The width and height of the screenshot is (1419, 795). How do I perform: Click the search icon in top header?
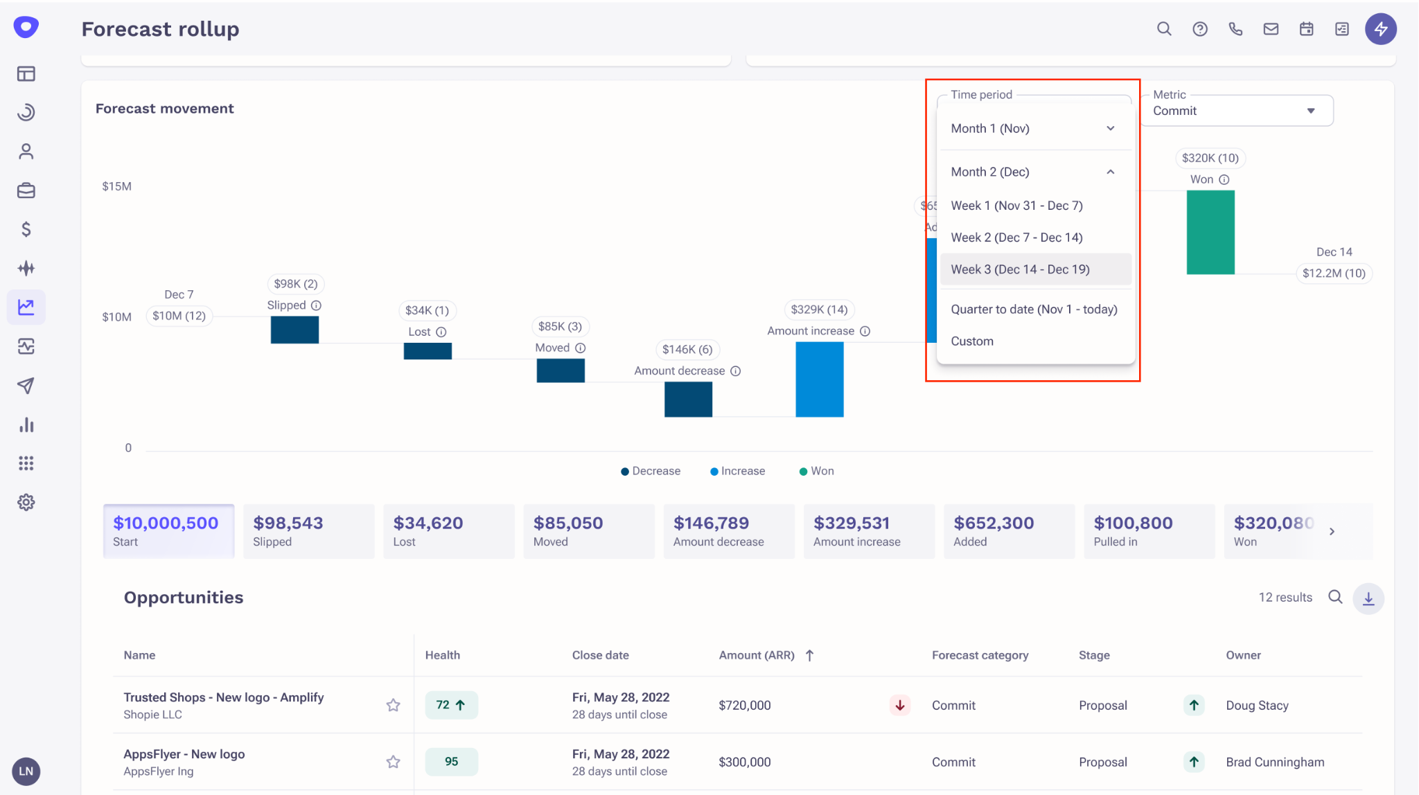tap(1164, 29)
